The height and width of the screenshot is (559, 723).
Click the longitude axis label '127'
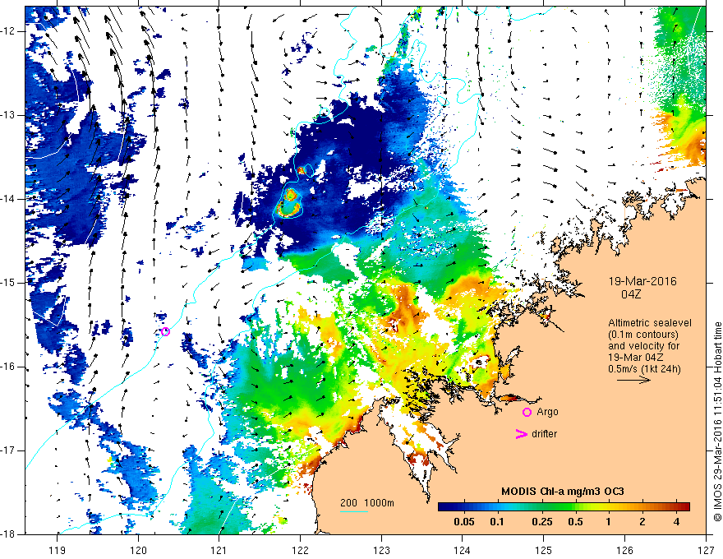pyautogui.click(x=706, y=550)
